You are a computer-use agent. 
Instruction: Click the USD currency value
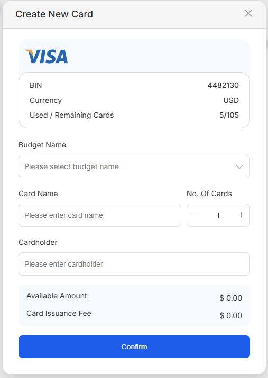pos(231,100)
